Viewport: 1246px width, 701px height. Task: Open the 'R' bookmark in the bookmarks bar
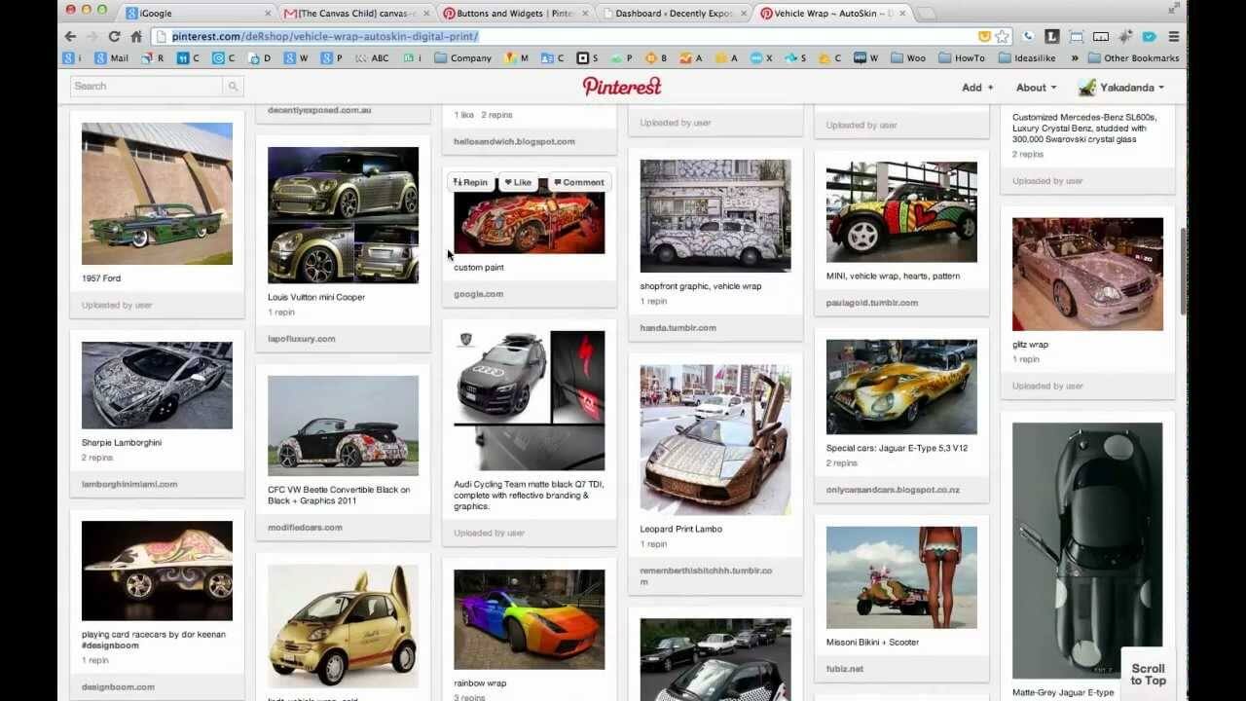pyautogui.click(x=153, y=58)
